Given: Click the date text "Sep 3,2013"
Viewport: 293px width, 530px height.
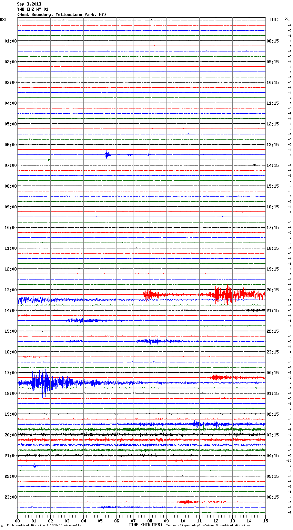Looking at the screenshot, I should 29,4.
